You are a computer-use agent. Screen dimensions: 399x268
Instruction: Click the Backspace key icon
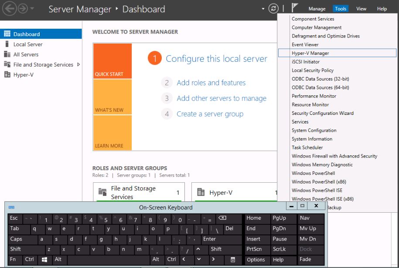[x=229, y=218]
